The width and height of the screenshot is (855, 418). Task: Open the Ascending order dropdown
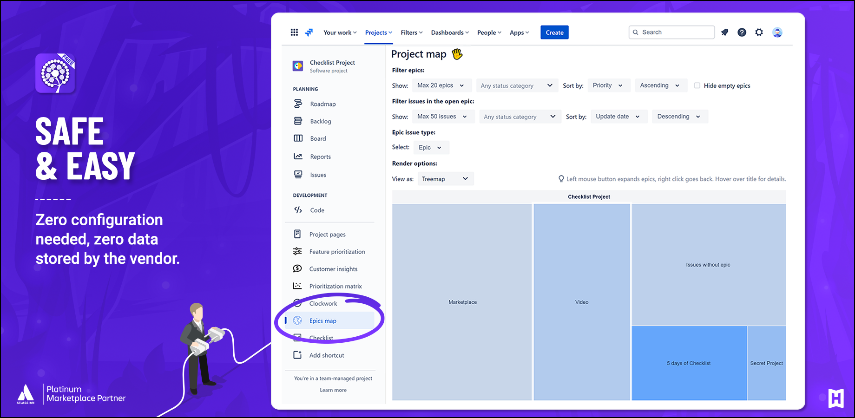click(661, 85)
